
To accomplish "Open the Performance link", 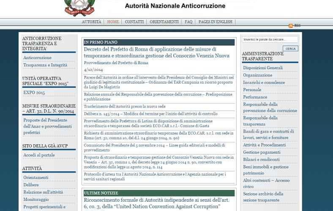I will coord(255,97).
